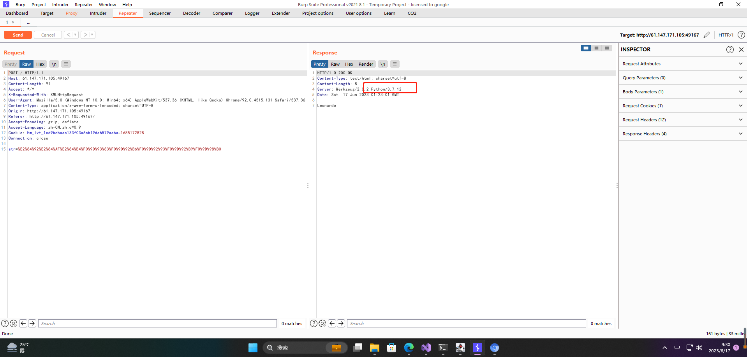Select Response Pretty view
The height and width of the screenshot is (357, 747).
point(319,64)
